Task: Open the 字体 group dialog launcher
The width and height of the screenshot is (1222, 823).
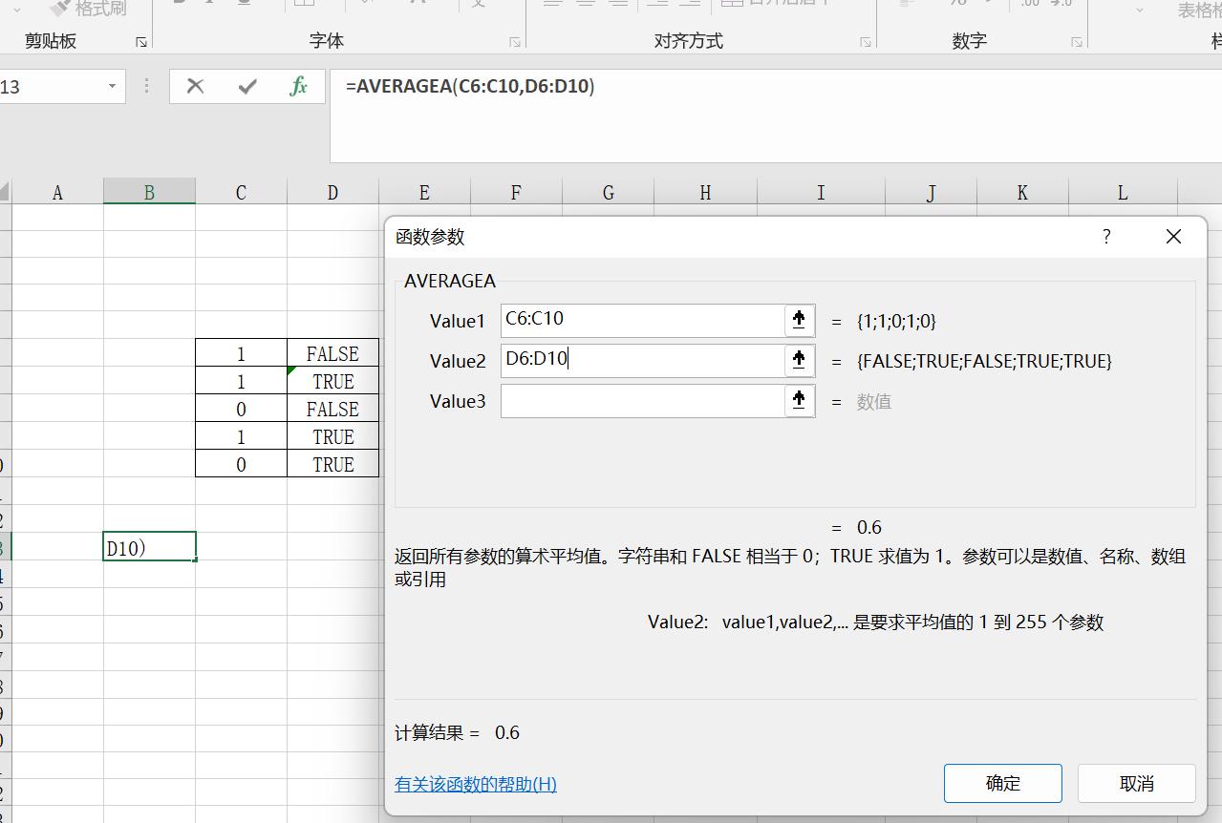Action: pyautogui.click(x=515, y=42)
